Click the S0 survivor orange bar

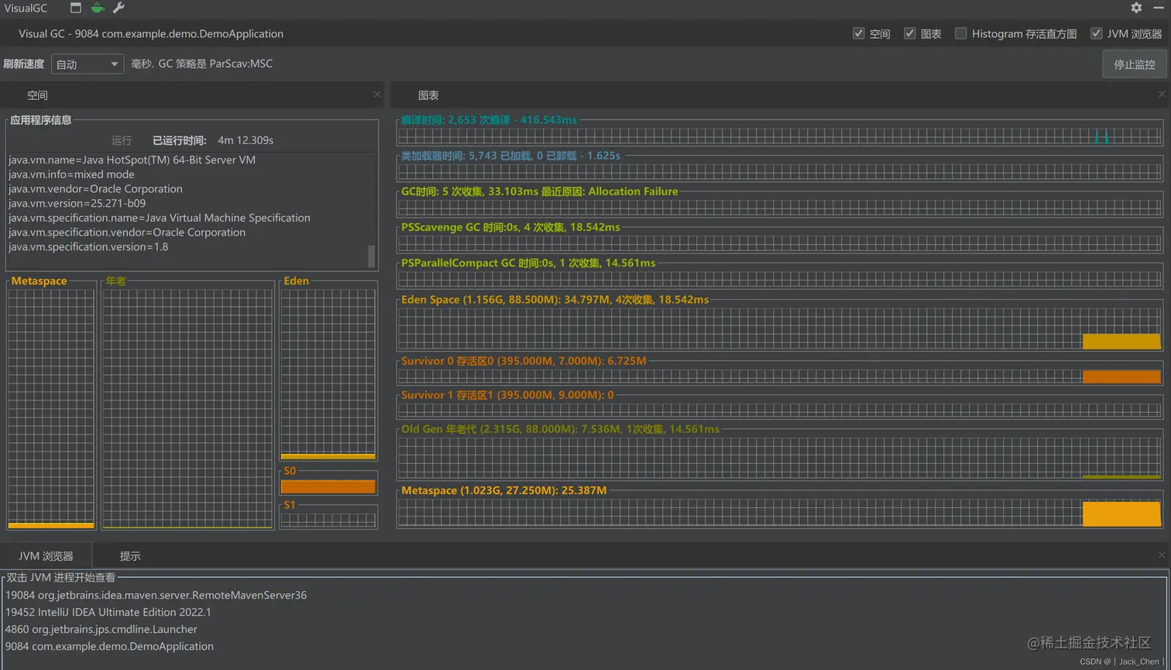point(328,487)
